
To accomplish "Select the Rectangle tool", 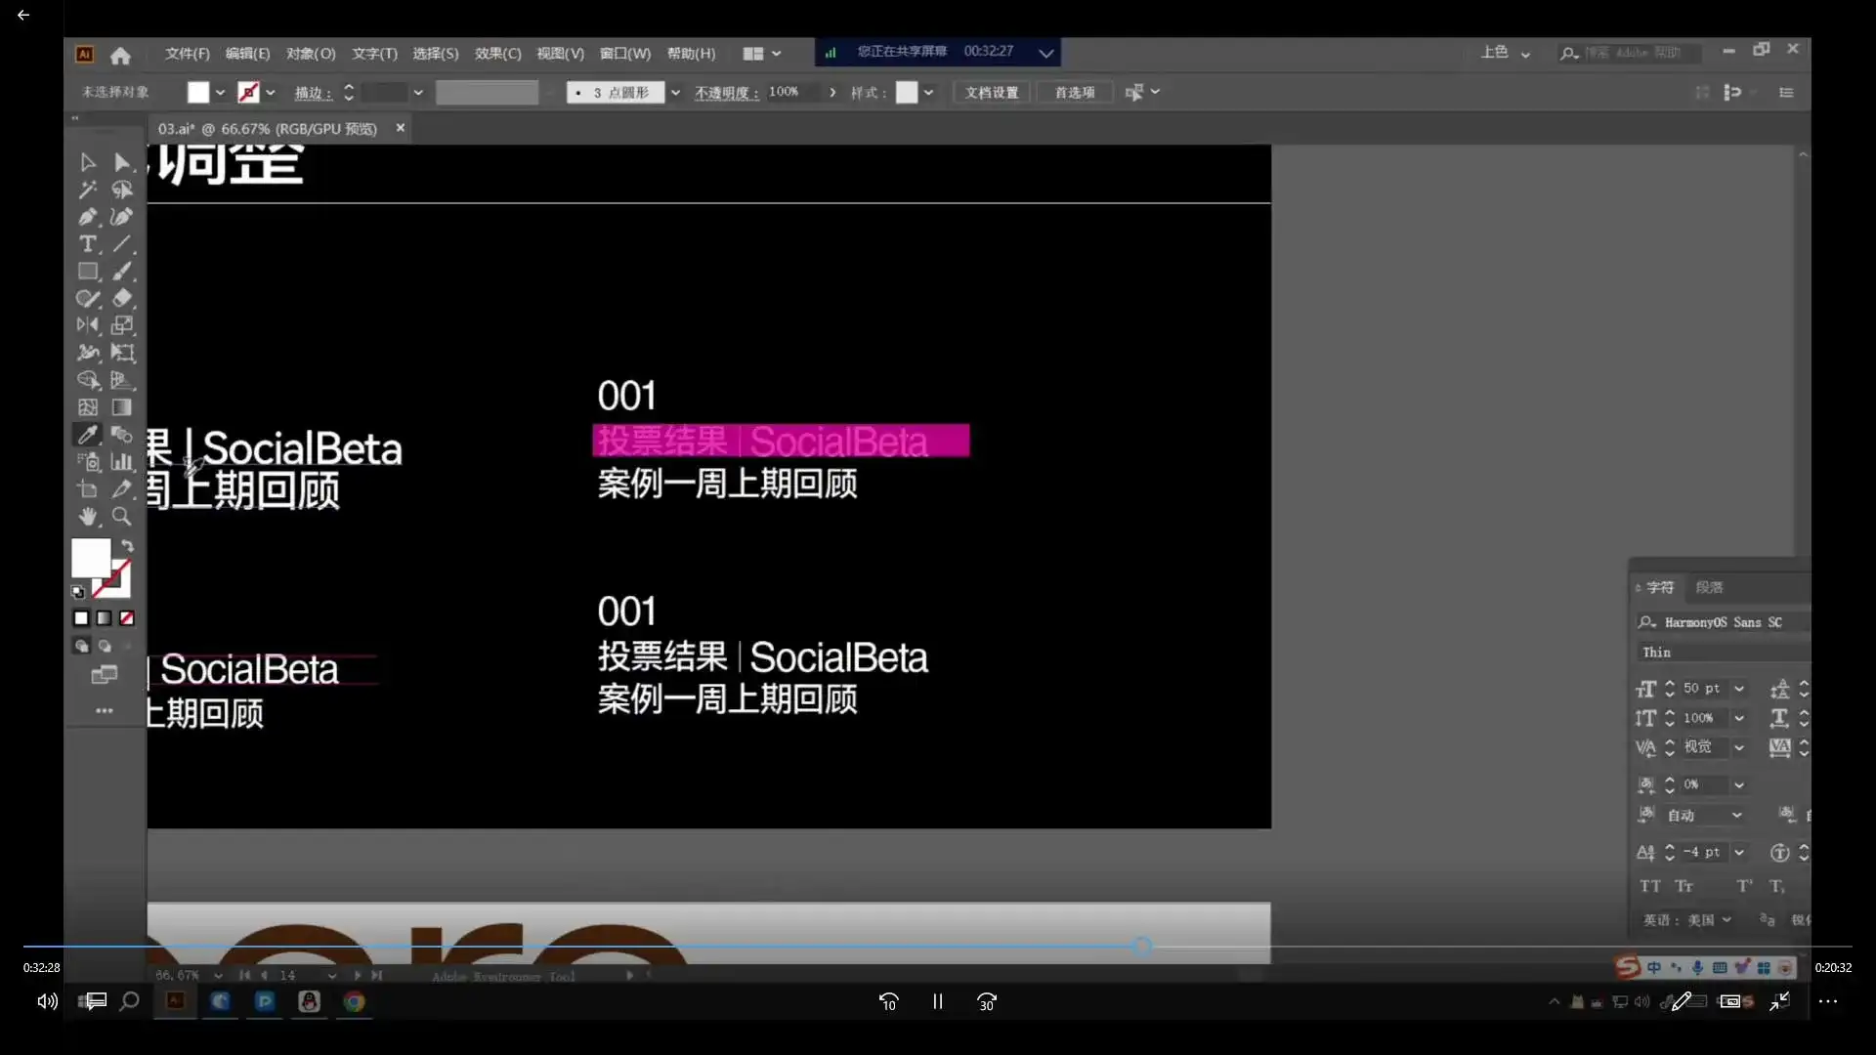I will [89, 272].
